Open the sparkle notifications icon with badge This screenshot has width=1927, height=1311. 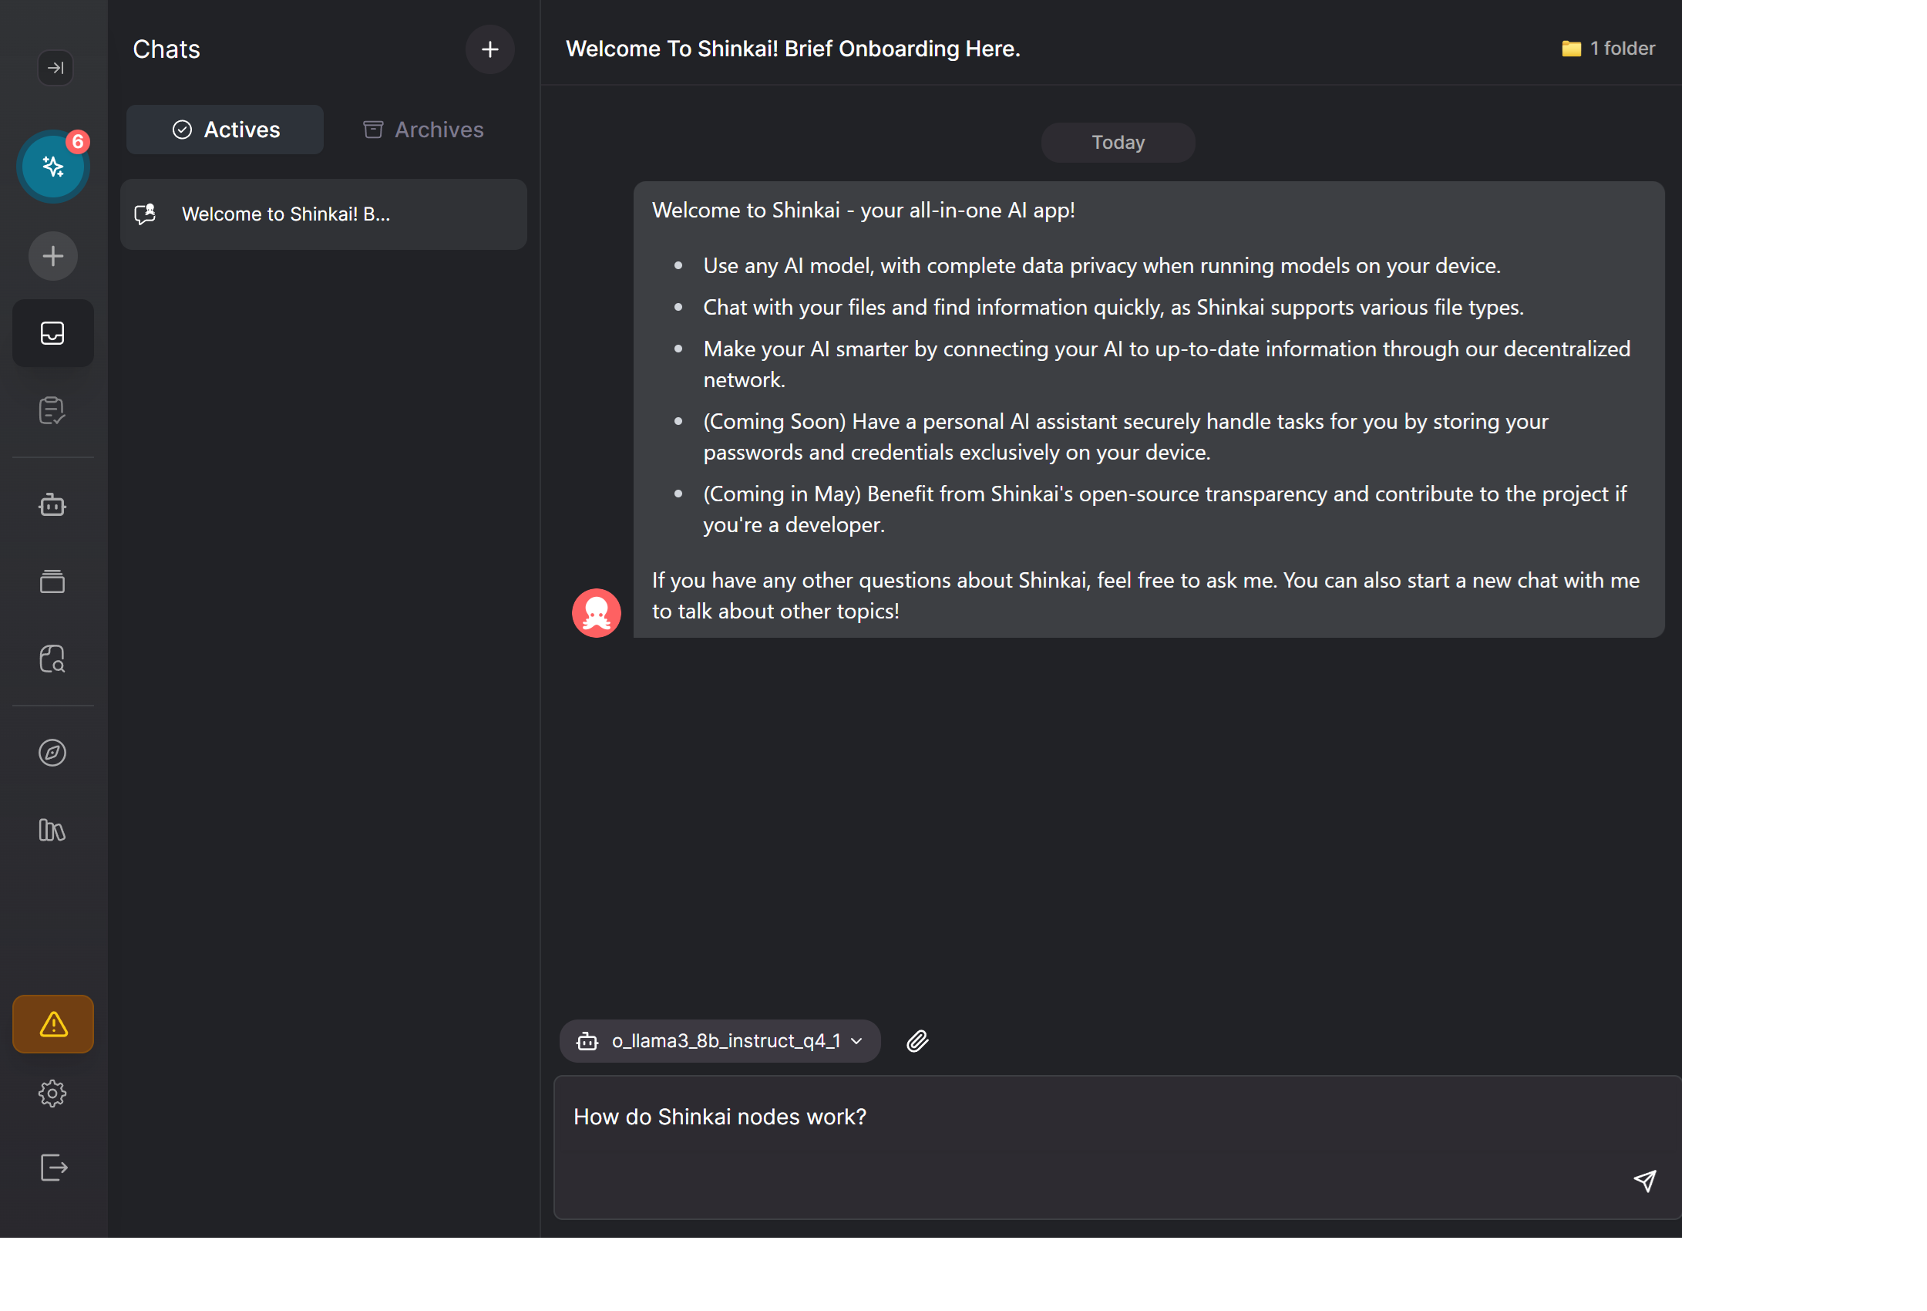click(x=53, y=167)
